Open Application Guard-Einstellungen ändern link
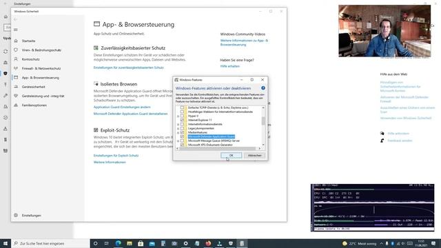Viewport: 441px width, 248px height. click(122, 107)
